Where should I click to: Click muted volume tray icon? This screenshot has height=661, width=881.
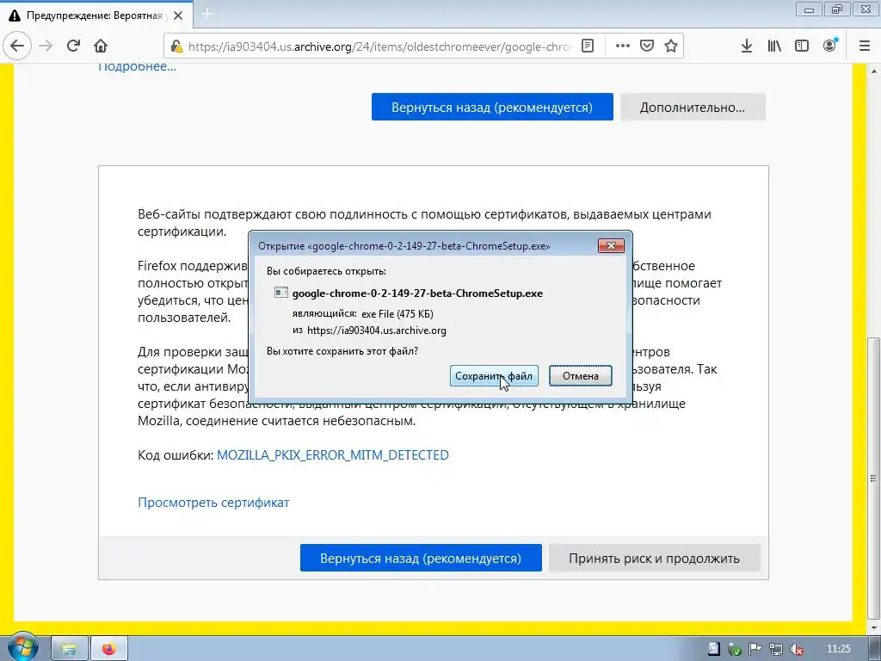796,649
